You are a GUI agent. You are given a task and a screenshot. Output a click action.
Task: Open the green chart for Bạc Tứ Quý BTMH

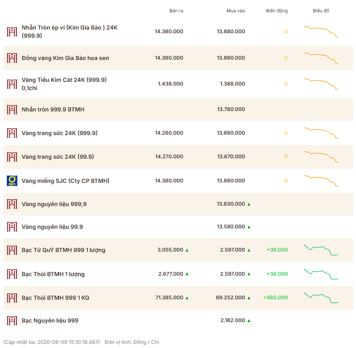click(x=321, y=250)
